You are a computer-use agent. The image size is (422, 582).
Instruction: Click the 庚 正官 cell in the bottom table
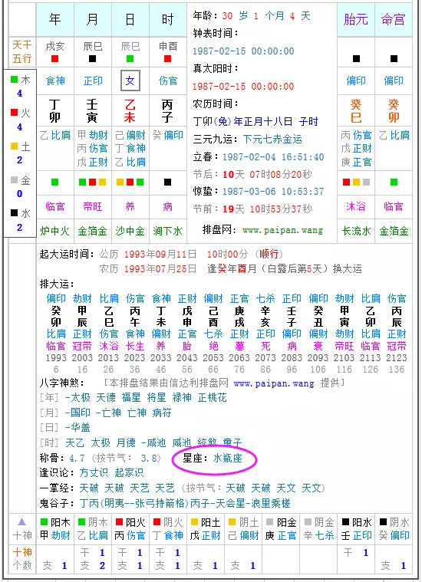[x=281, y=535]
